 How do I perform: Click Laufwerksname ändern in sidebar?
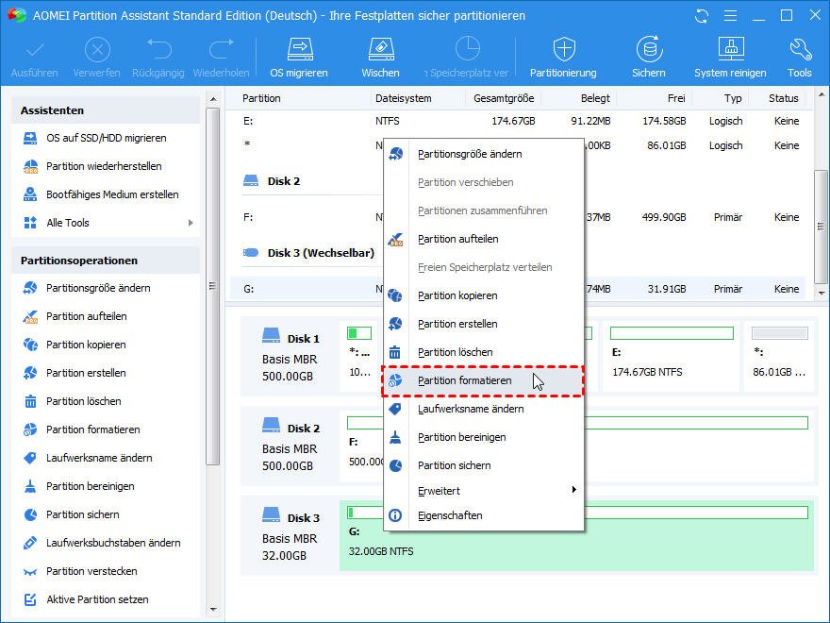coord(99,458)
